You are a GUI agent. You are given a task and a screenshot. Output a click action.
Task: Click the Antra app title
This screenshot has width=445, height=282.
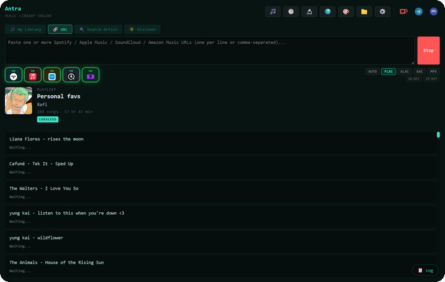13,8
